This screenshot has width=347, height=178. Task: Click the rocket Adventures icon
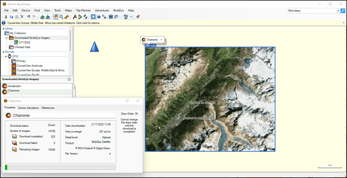tap(137, 17)
